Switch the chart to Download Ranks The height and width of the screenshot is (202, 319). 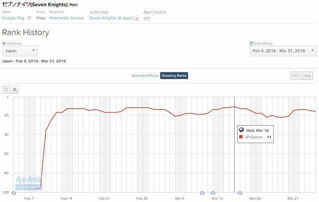pos(145,76)
